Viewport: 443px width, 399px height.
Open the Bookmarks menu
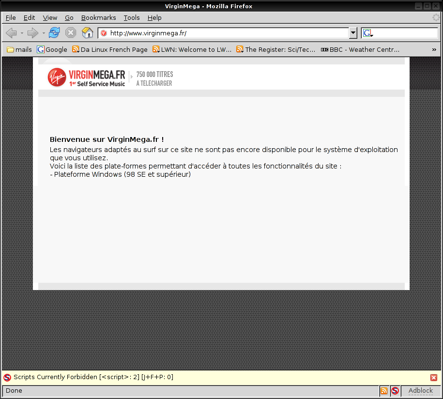[99, 18]
